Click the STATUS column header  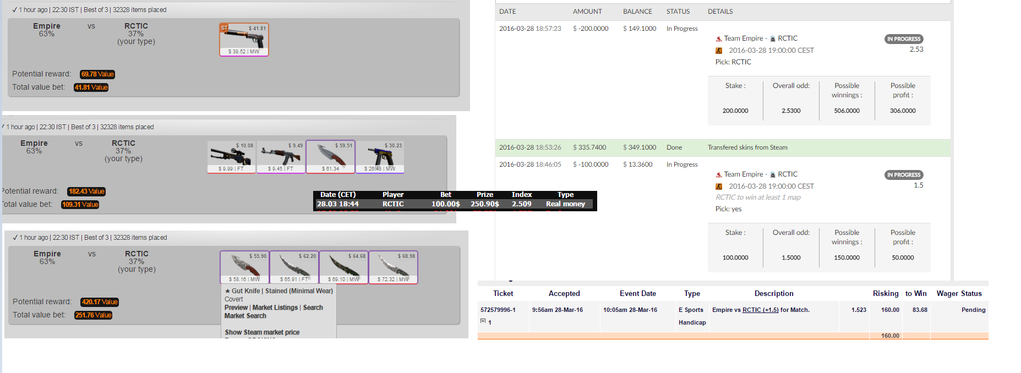pos(678,12)
